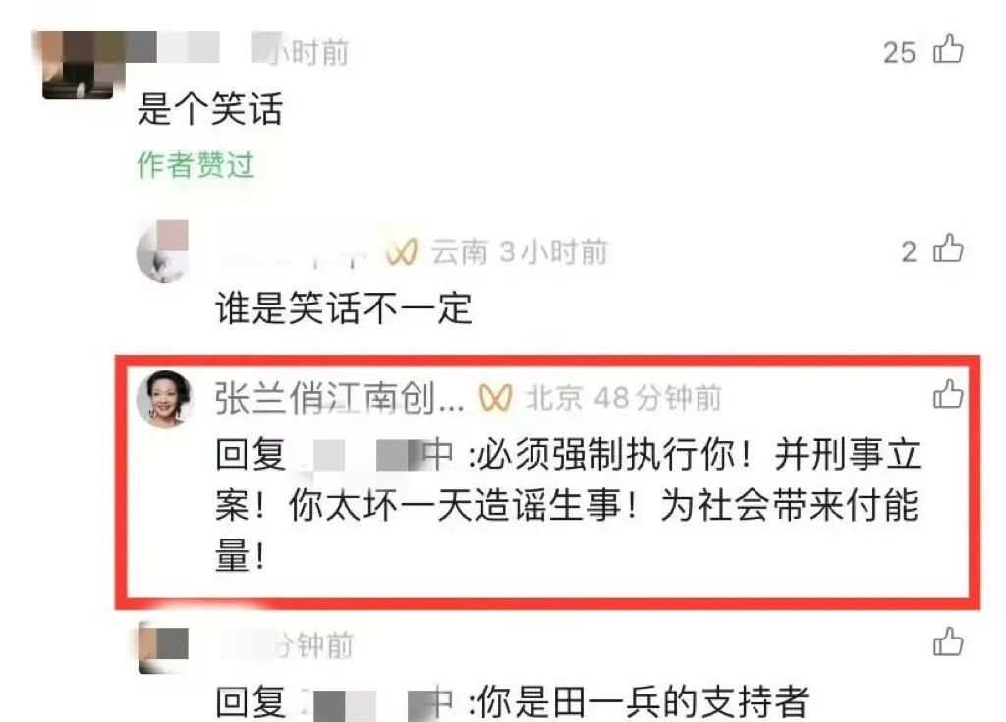Tap the like count 2
Viewport: 1006px width, 722px height.
tap(909, 252)
